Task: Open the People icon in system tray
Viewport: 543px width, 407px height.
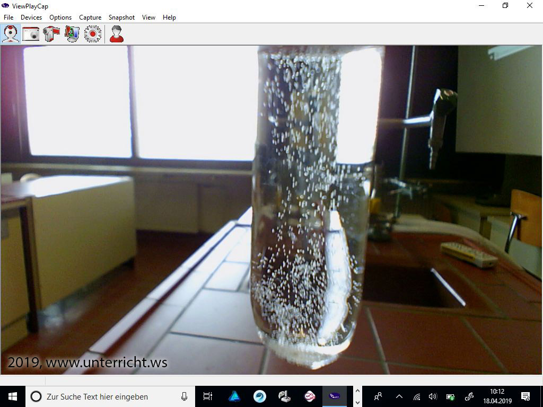Action: 378,396
